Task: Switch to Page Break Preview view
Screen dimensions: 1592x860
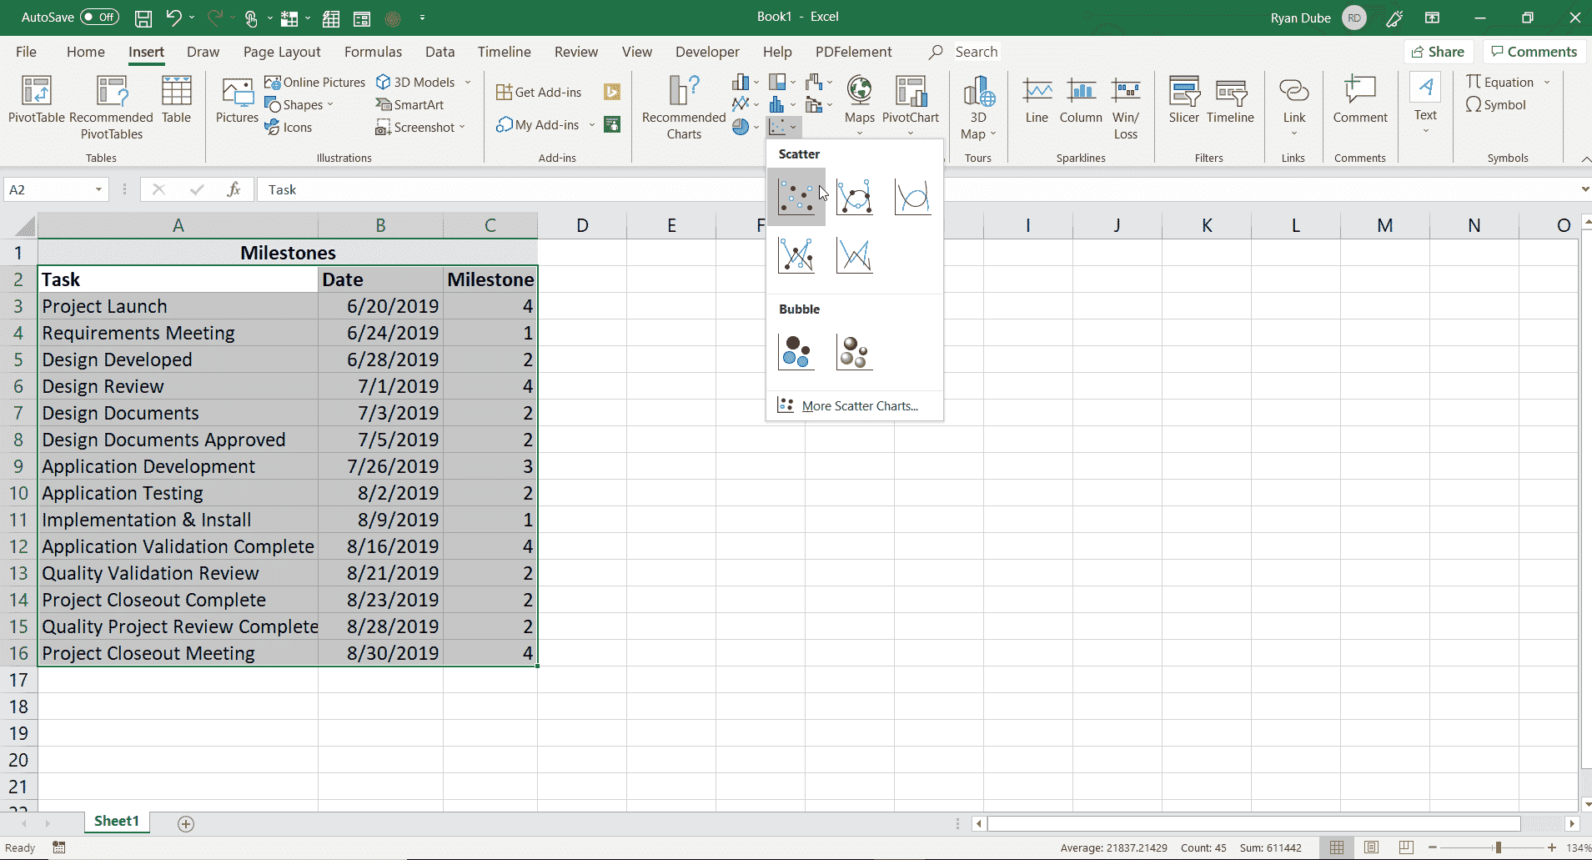Action: coord(1406,847)
